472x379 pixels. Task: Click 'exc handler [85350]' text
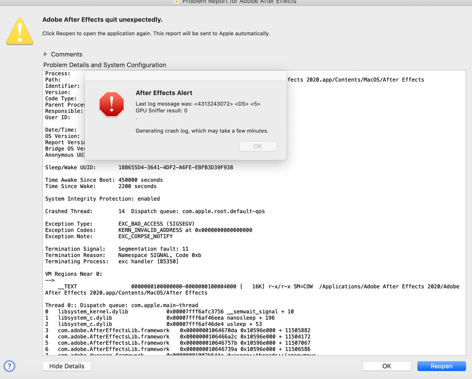tap(149, 262)
